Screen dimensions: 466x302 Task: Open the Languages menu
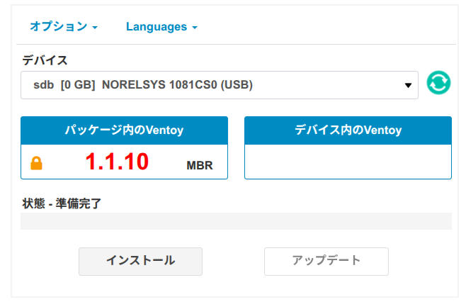point(157,27)
